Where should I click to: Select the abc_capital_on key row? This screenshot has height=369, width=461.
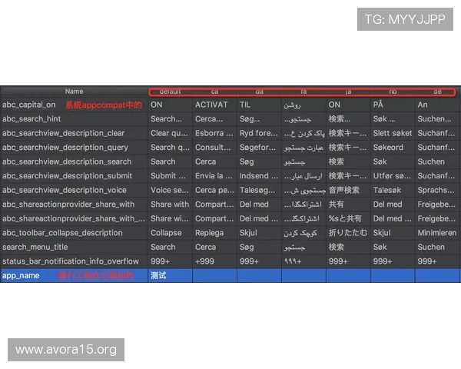[29, 105]
